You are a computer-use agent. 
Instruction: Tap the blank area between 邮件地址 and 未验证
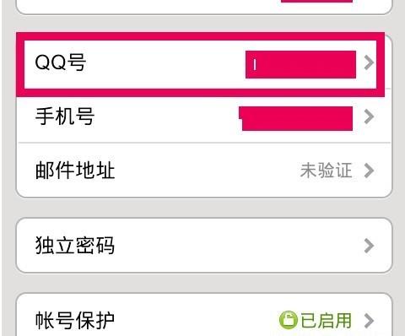[x=208, y=171]
